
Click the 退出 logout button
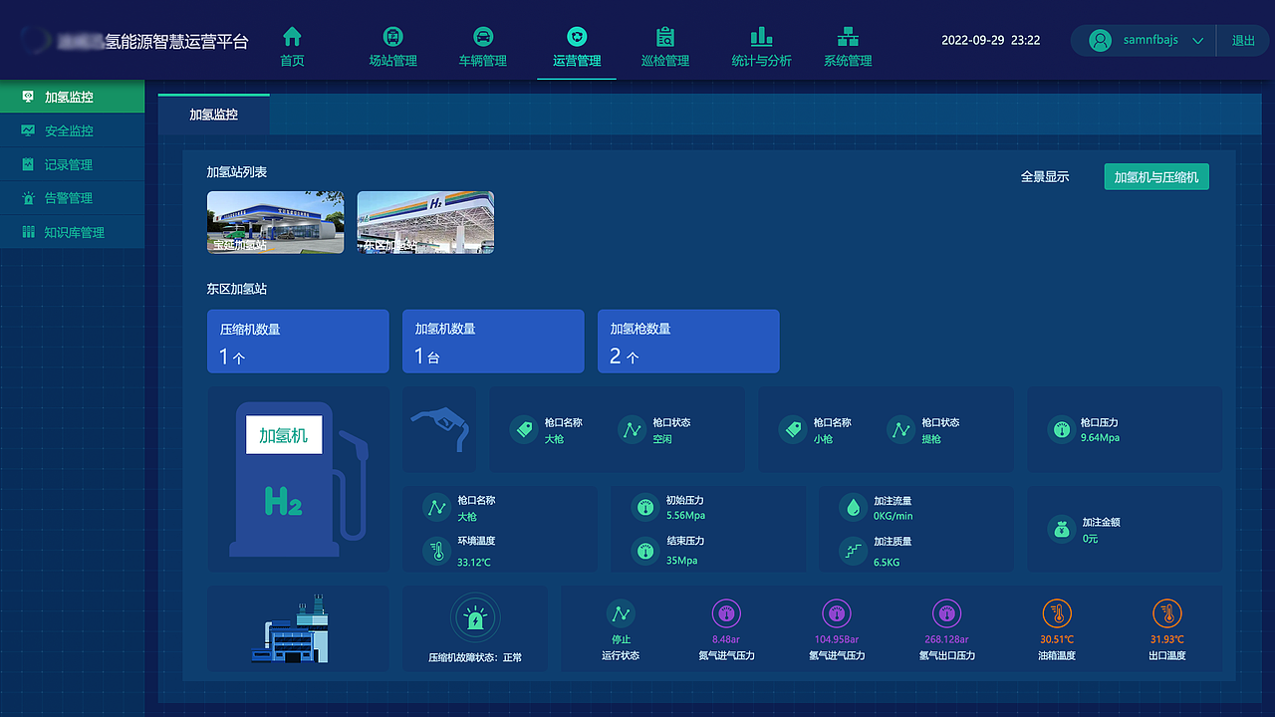coord(1243,41)
